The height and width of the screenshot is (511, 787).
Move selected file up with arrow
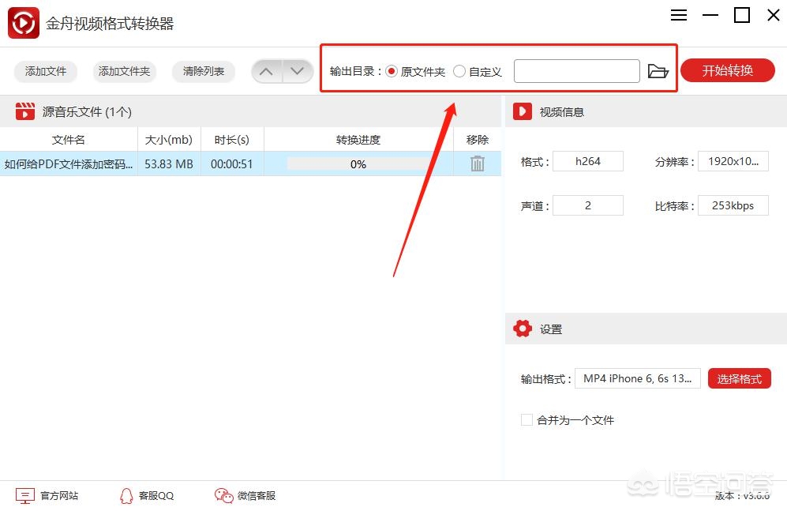267,71
